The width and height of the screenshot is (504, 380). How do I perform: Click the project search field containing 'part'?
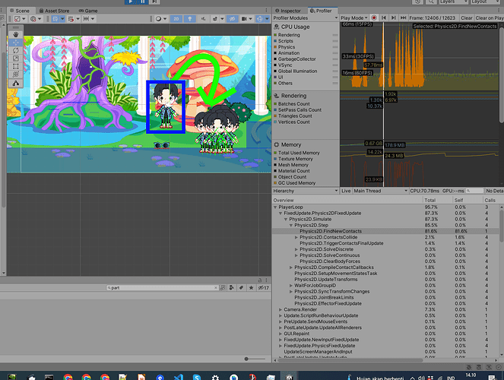tap(163, 288)
